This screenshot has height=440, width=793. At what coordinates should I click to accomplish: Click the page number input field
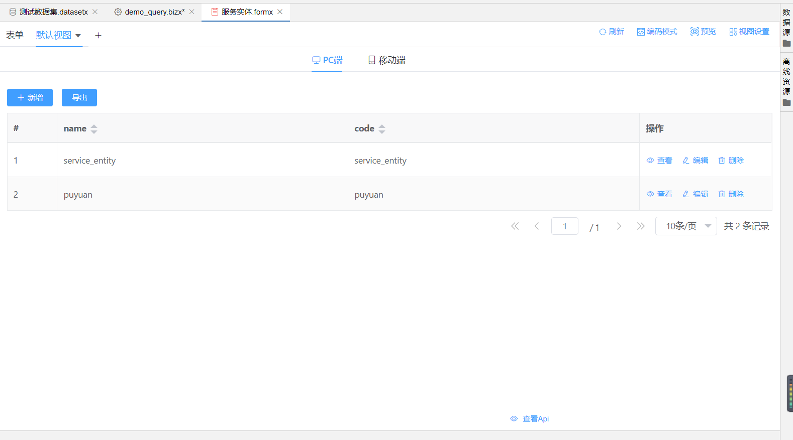(x=564, y=226)
